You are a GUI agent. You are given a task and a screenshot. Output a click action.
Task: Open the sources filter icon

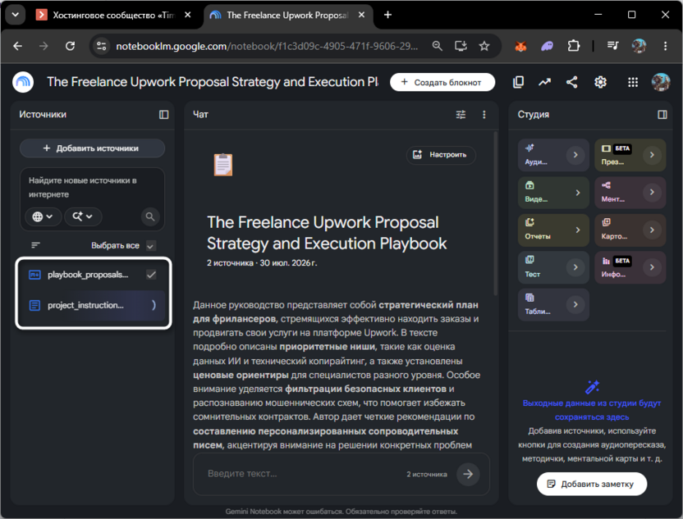(36, 245)
